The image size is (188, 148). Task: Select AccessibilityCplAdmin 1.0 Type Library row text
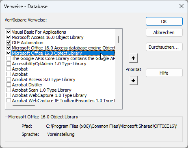pyautogui.click(x=49, y=64)
